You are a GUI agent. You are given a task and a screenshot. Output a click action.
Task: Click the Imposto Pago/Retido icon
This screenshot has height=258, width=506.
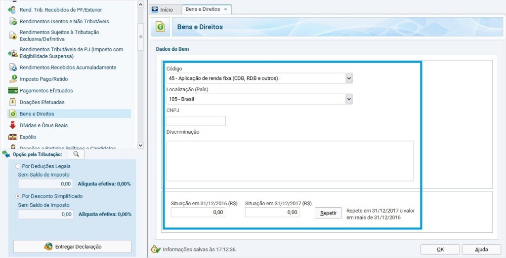tap(13, 79)
